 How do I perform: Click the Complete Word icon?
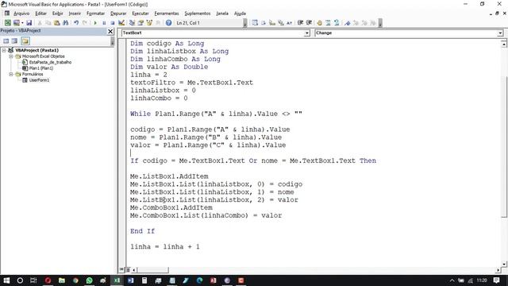point(289,23)
